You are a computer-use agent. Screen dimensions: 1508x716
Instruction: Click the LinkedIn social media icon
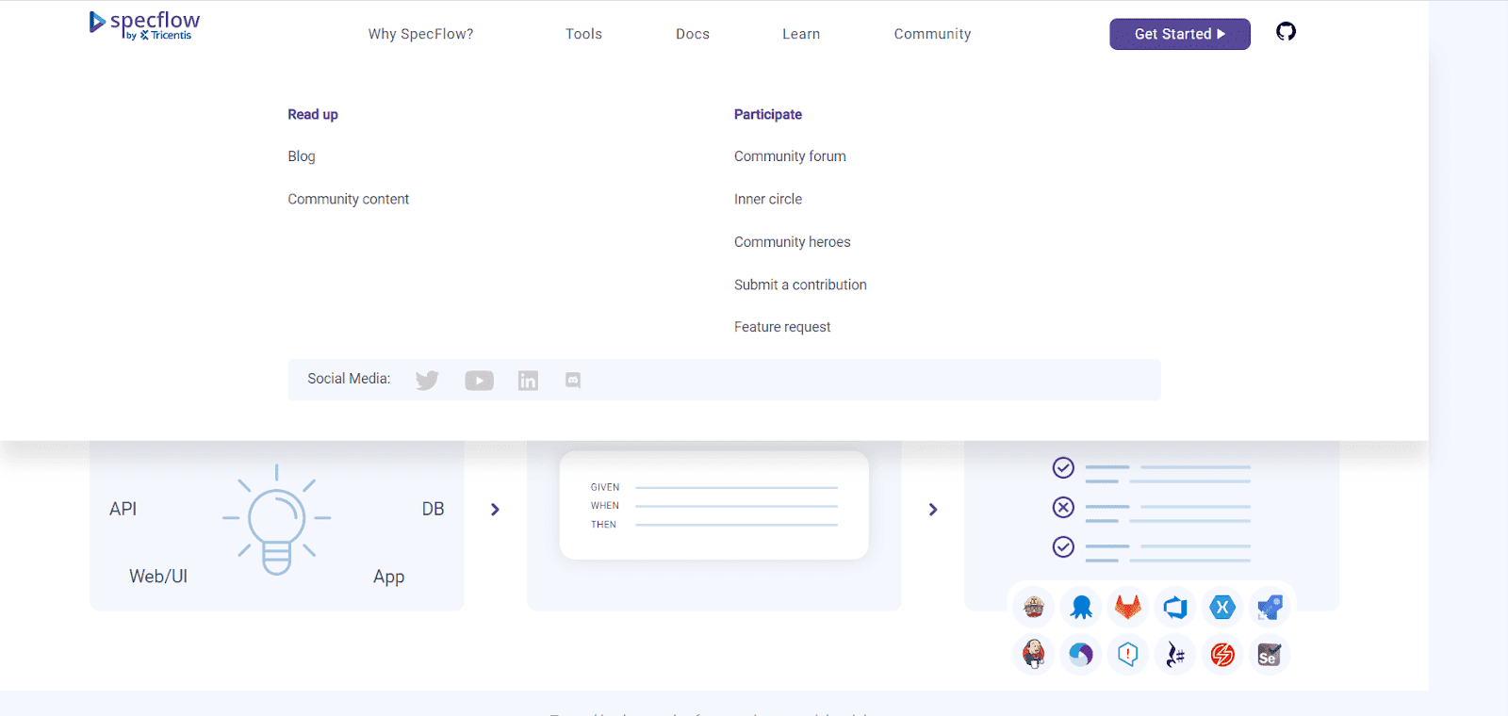click(x=528, y=381)
